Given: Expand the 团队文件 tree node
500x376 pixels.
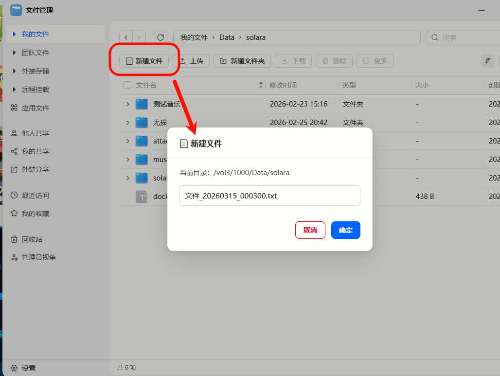Looking at the screenshot, I should click(15, 53).
